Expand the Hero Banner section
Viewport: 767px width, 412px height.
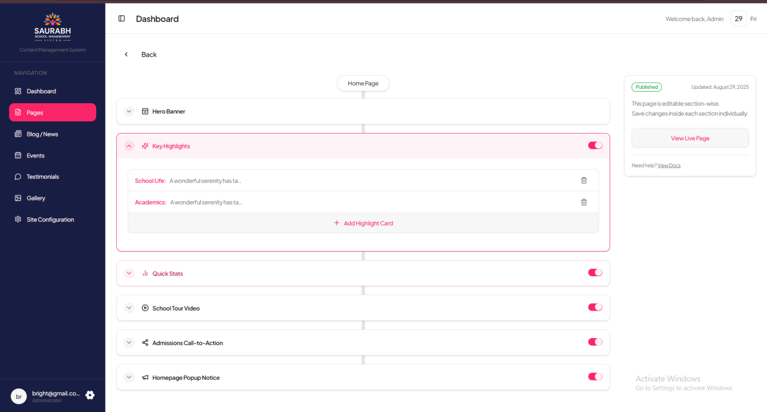[129, 111]
